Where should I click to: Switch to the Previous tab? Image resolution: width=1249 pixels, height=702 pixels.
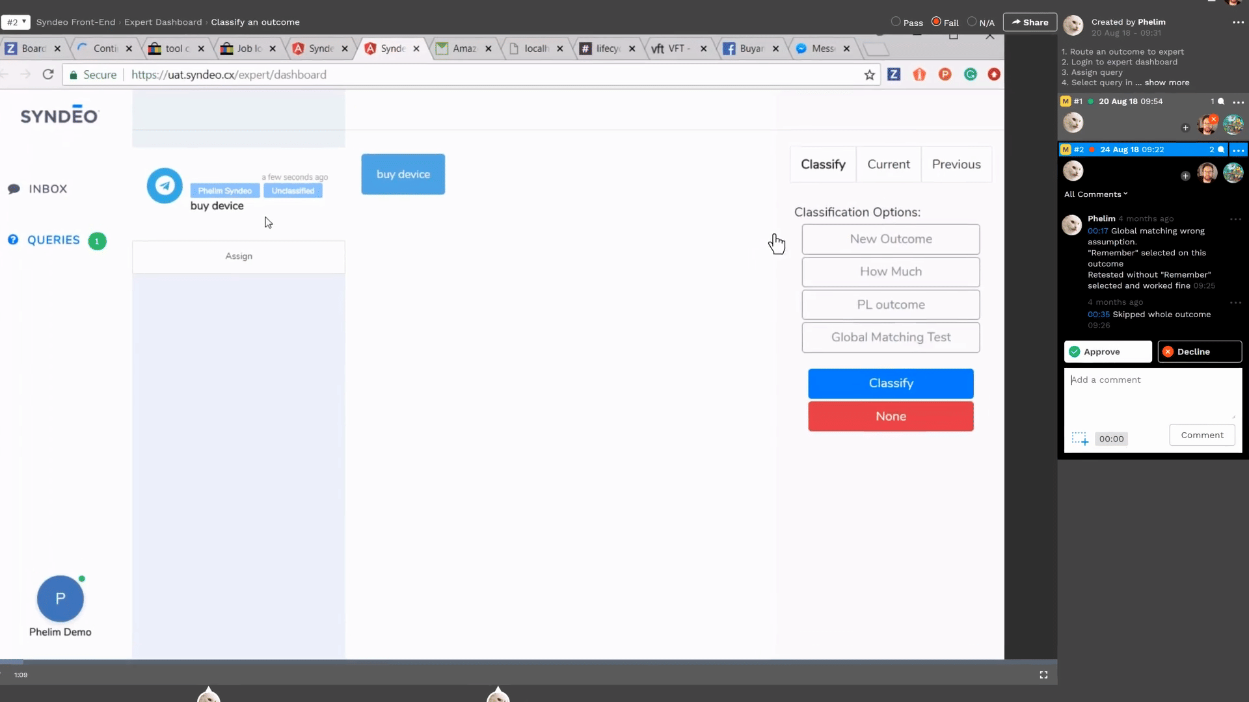point(956,164)
